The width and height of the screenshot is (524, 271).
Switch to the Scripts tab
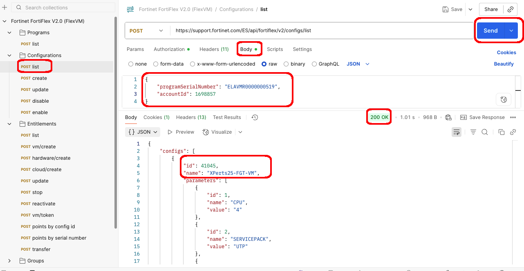click(275, 49)
